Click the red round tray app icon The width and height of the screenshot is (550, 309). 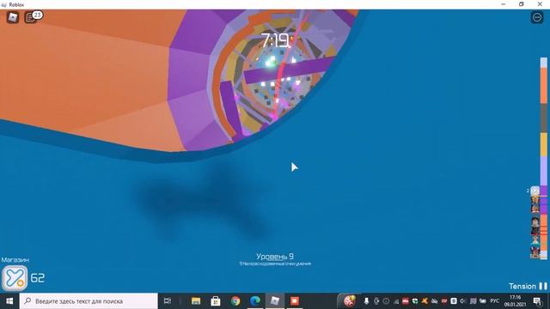click(x=350, y=301)
